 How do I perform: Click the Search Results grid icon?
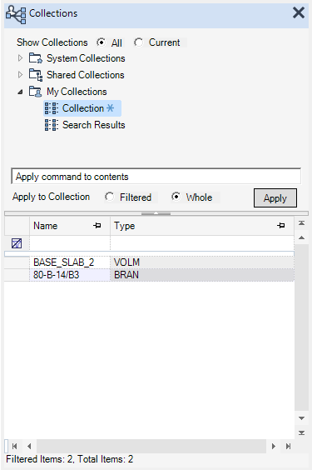(52, 125)
